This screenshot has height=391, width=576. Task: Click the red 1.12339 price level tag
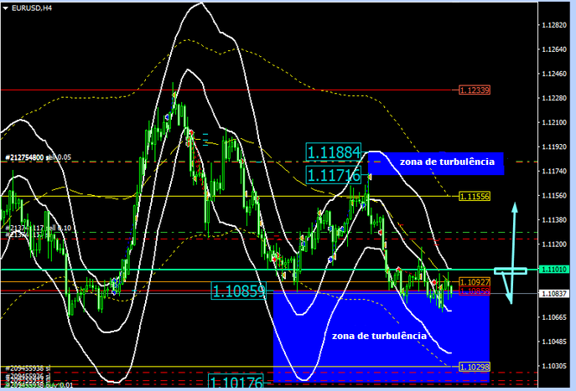[475, 90]
